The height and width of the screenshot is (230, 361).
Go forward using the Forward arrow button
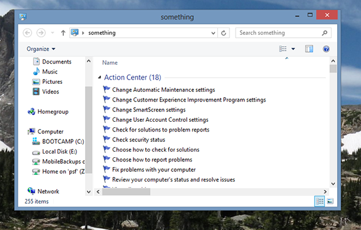click(41, 32)
